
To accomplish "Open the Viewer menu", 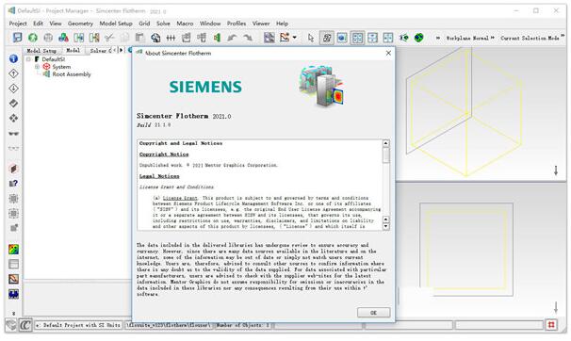I will [261, 24].
